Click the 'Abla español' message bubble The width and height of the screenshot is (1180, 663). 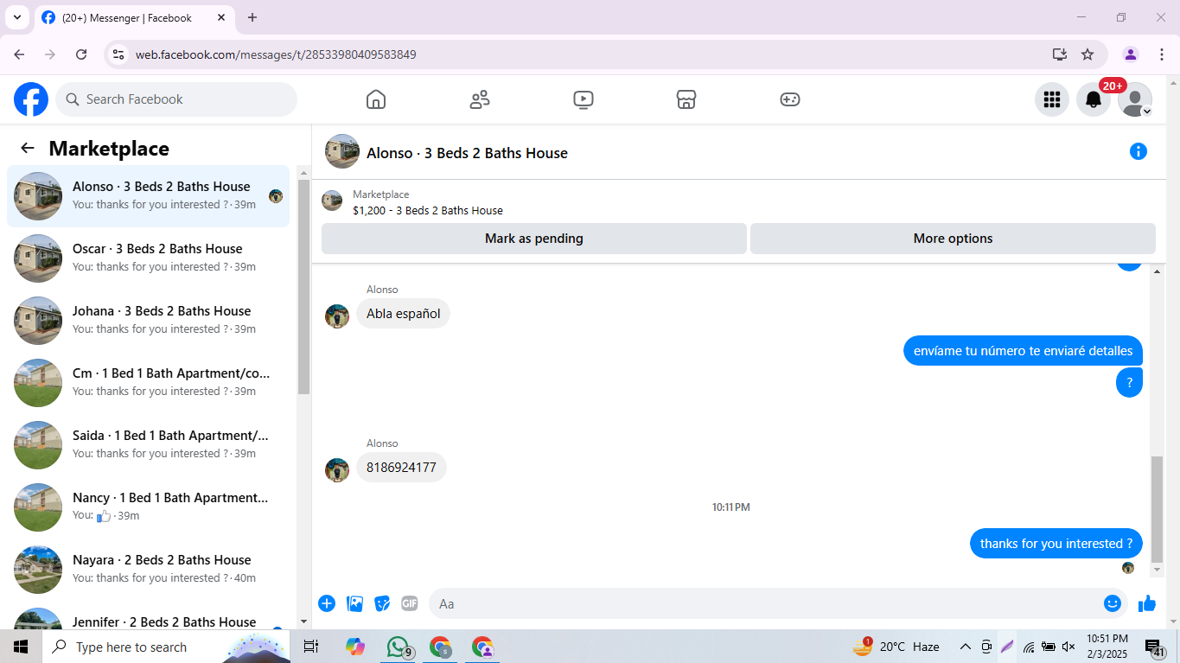404,314
